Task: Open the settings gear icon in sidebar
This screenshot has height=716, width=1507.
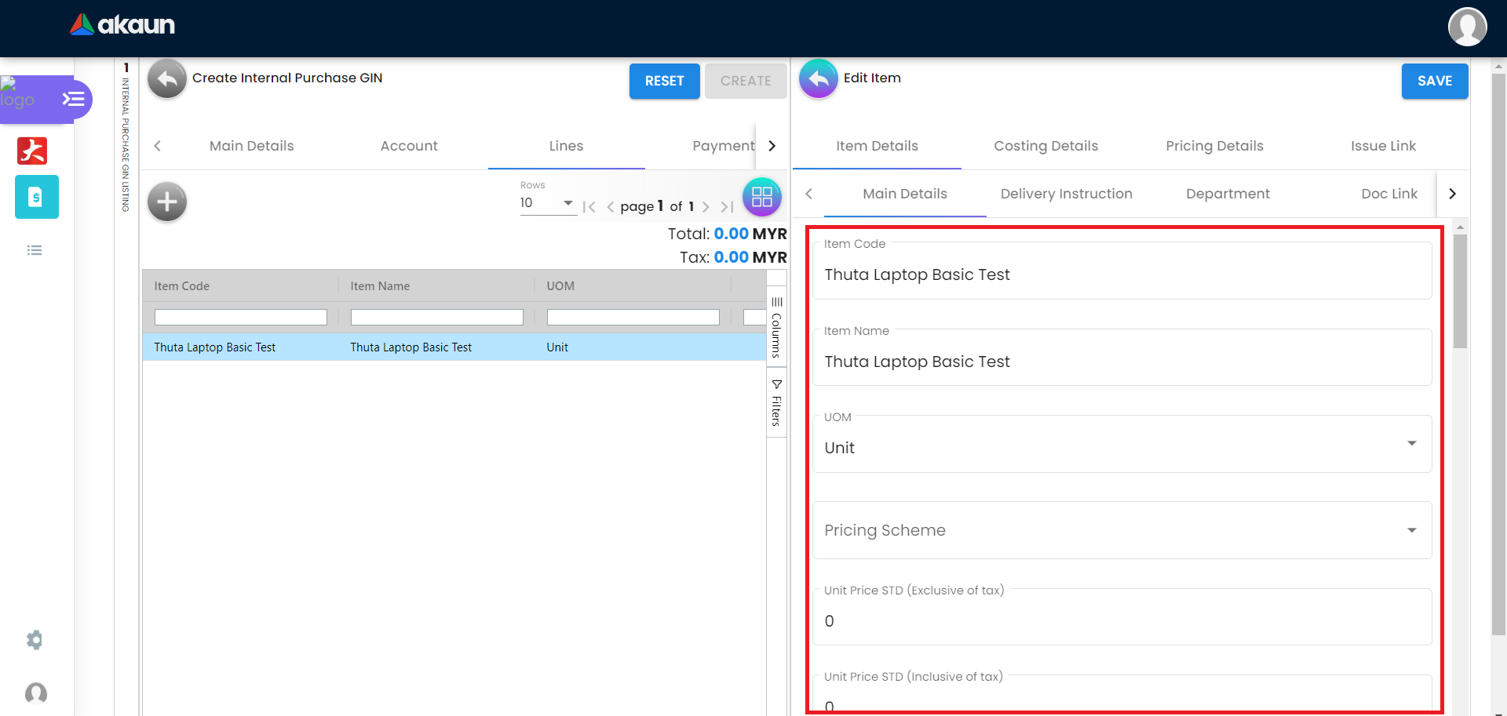Action: pos(35,640)
